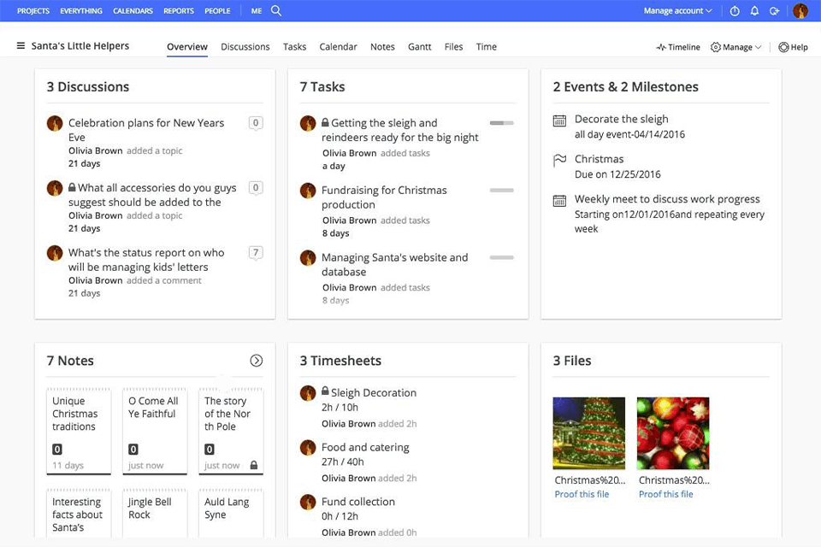
Task: Expand the Manage account dropdown
Action: click(x=677, y=11)
